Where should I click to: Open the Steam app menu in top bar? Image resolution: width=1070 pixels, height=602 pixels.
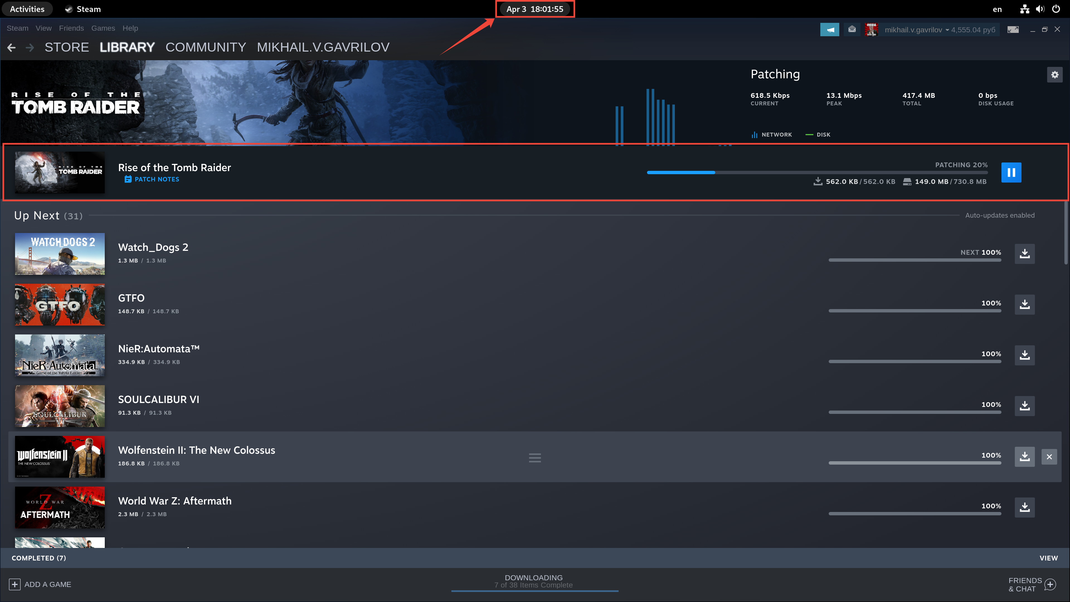83,9
